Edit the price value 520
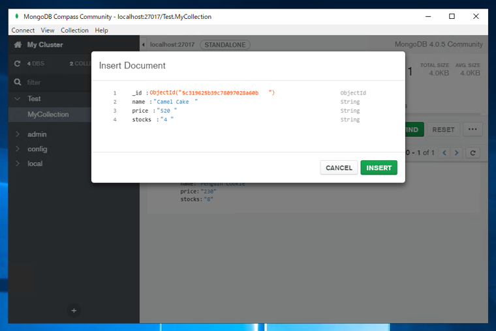496x331 pixels. 166,111
